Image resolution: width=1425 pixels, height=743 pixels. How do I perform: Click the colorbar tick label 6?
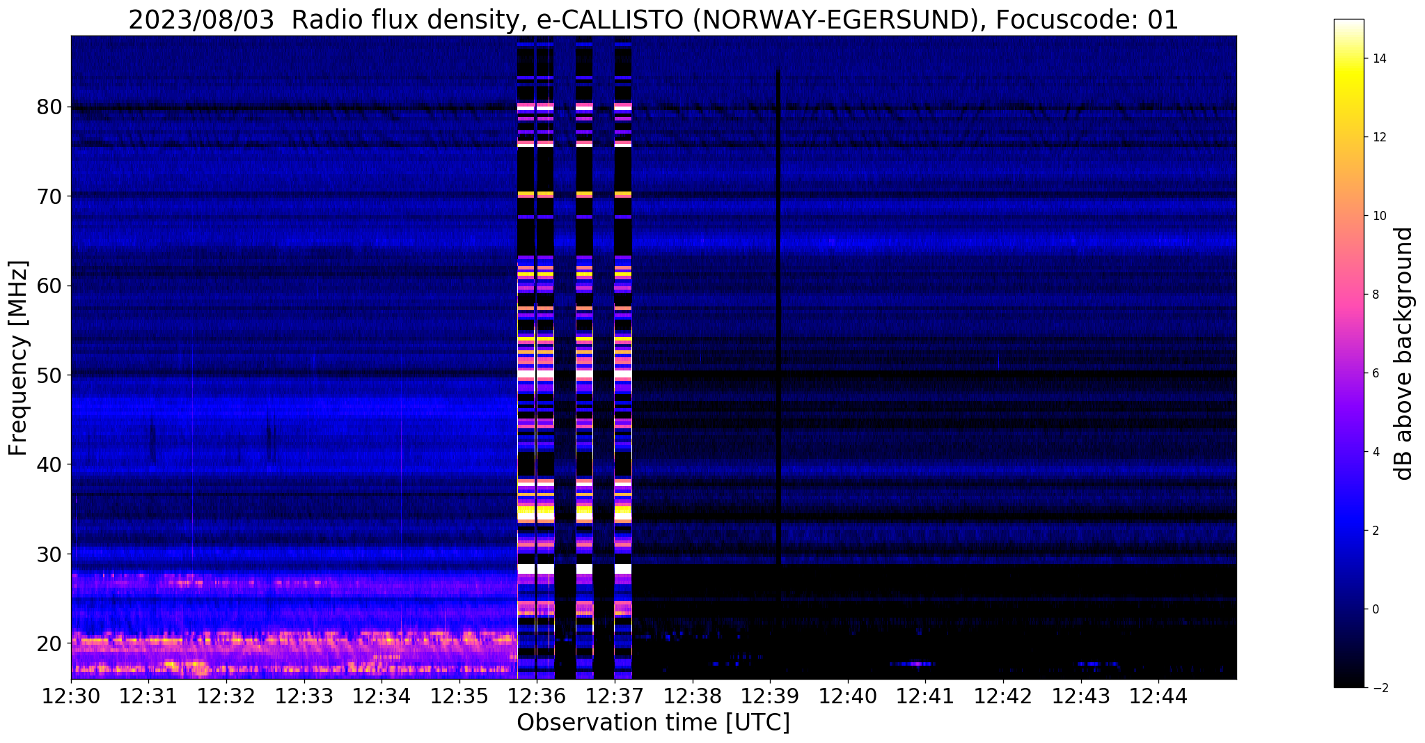1376,373
